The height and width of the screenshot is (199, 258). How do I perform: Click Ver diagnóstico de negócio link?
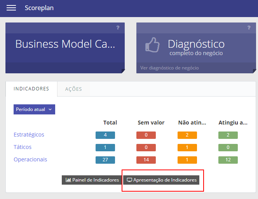(x=169, y=68)
